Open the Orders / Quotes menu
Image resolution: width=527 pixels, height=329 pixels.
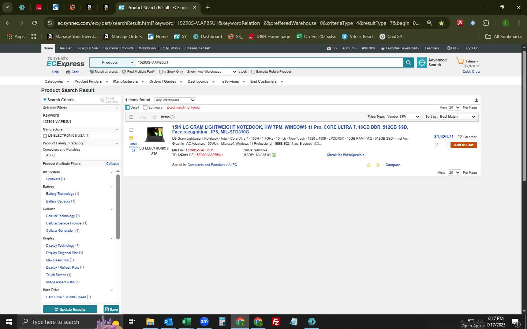click(x=166, y=82)
